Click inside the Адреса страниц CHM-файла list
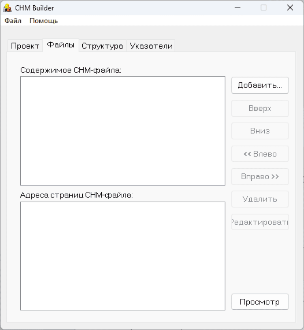The image size is (304, 330). click(122, 256)
